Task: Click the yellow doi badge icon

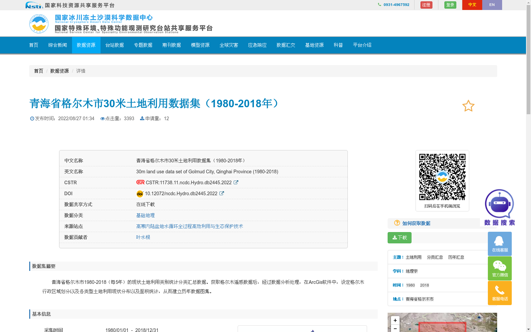Action: 140,194
